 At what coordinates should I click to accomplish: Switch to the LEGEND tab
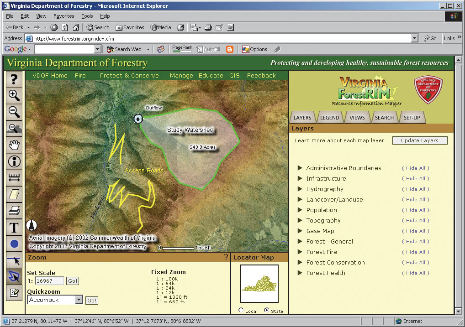(x=329, y=118)
